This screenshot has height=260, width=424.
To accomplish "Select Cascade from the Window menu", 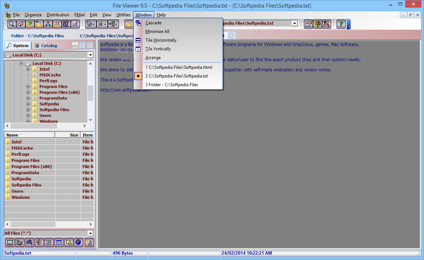I will (x=178, y=23).
